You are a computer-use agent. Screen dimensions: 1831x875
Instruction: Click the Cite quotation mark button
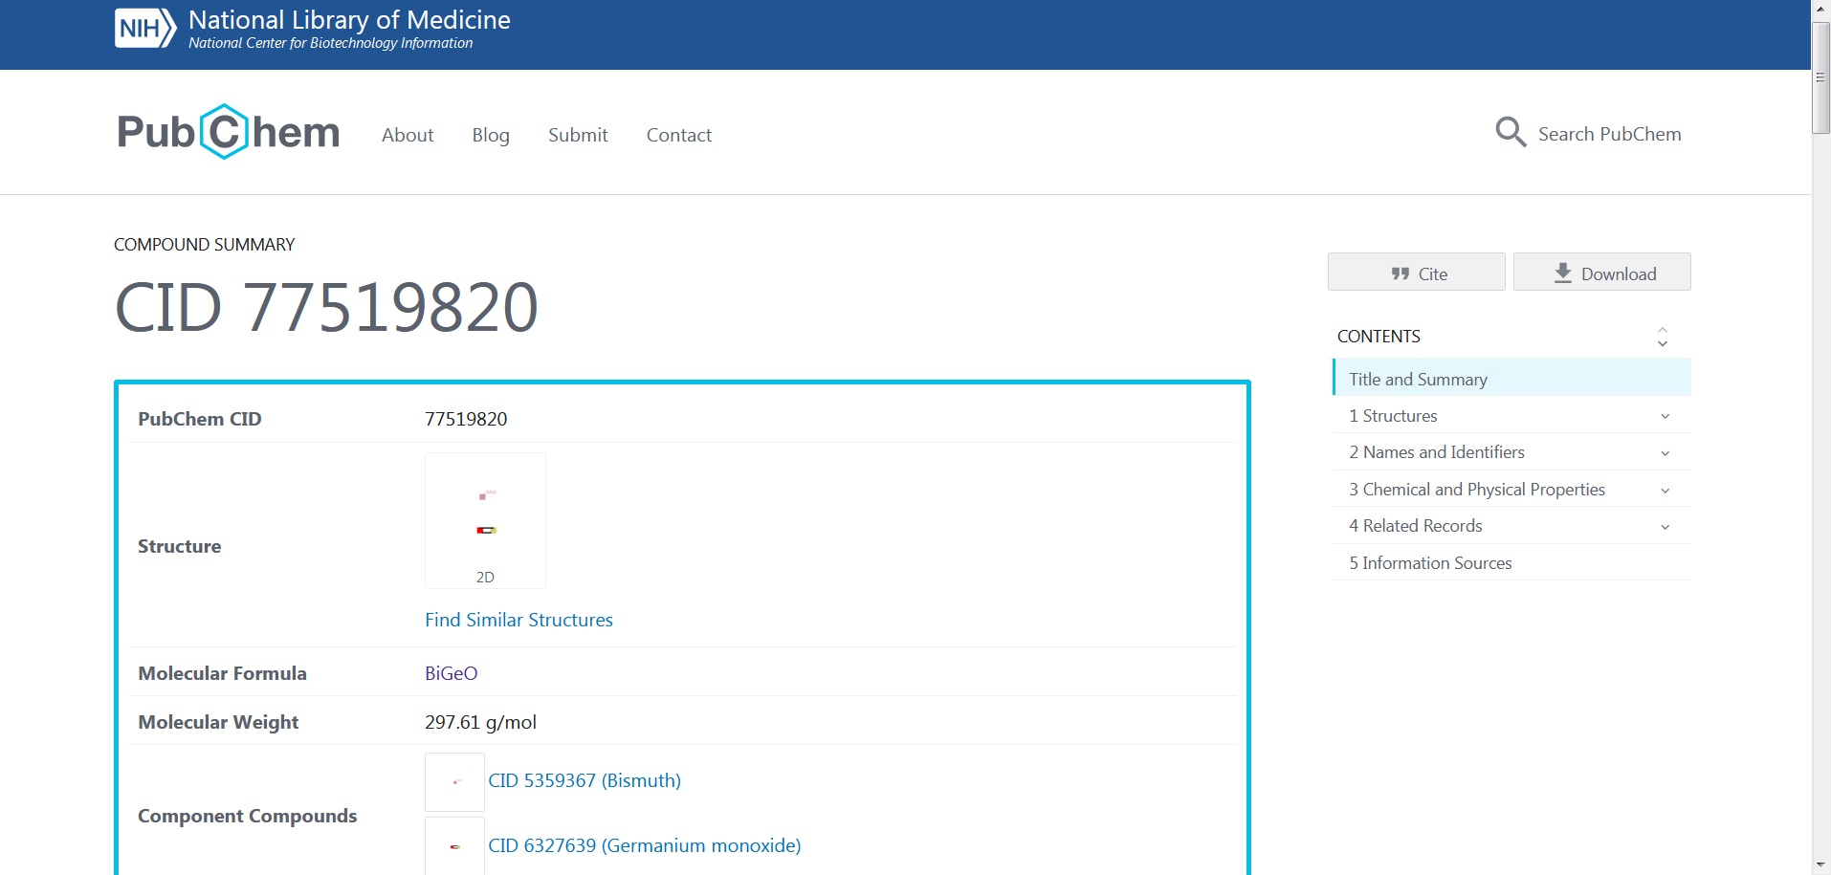click(x=1416, y=273)
